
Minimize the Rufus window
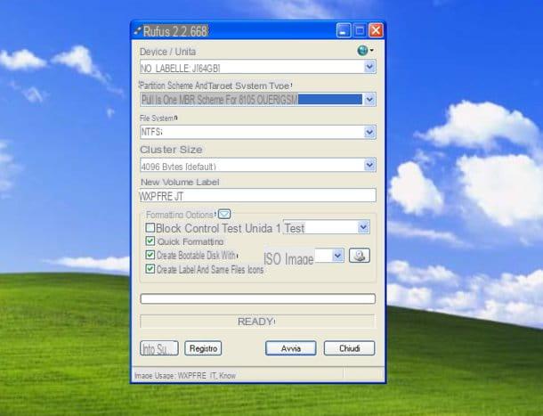[x=343, y=30]
